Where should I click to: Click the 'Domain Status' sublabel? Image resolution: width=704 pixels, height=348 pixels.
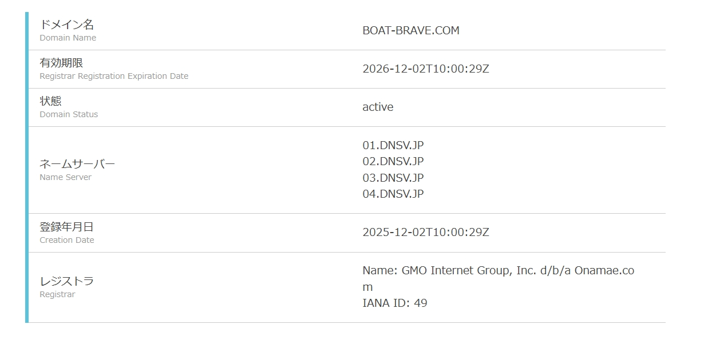tap(69, 114)
